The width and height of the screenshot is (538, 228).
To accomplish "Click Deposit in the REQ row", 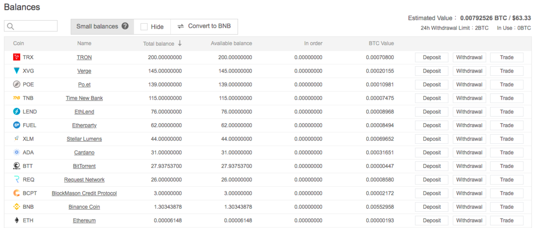I will coord(432,180).
